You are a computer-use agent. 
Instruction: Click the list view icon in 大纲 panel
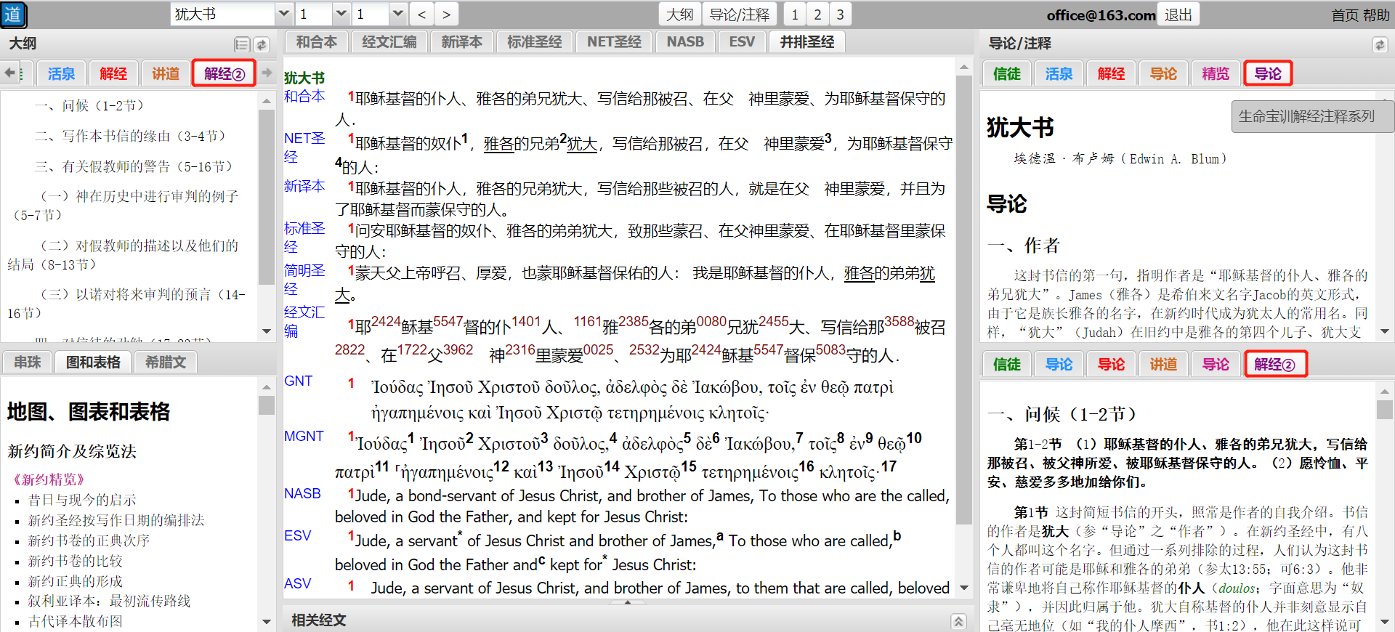[242, 44]
